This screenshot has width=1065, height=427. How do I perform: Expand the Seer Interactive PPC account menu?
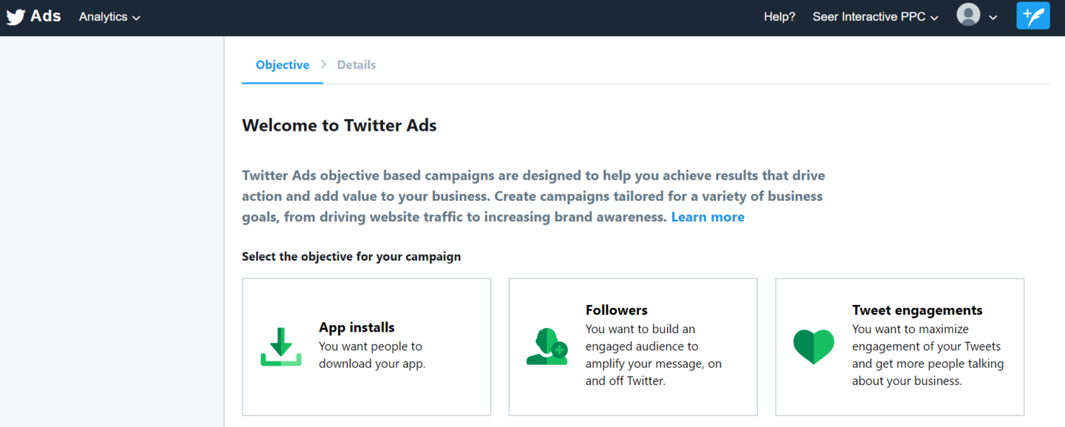click(x=876, y=17)
